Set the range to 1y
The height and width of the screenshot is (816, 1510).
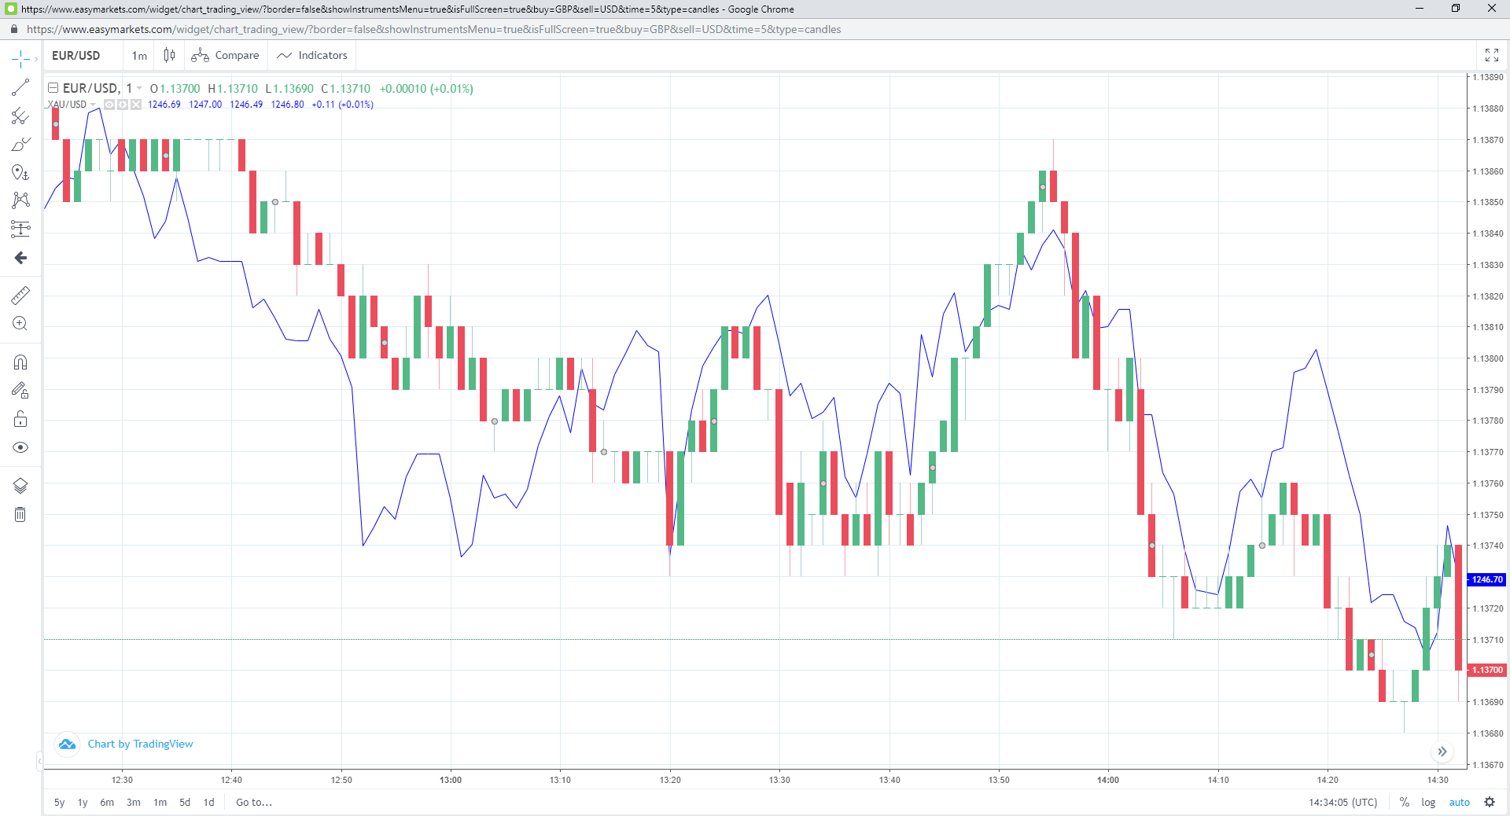pyautogui.click(x=83, y=803)
